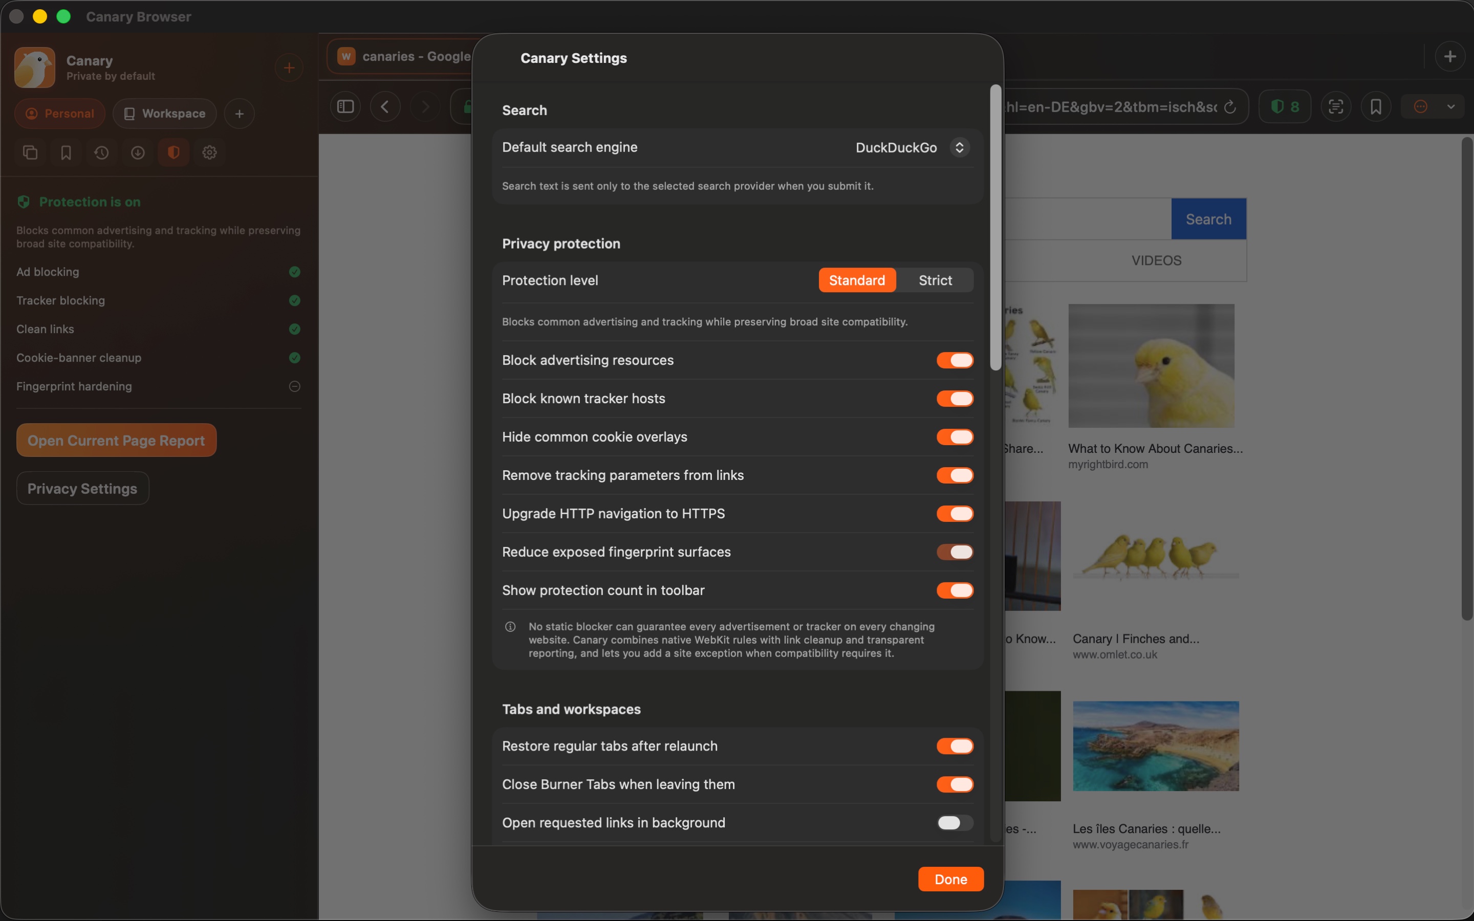Click the Ad blocking green check icon
The image size is (1474, 921).
click(295, 272)
